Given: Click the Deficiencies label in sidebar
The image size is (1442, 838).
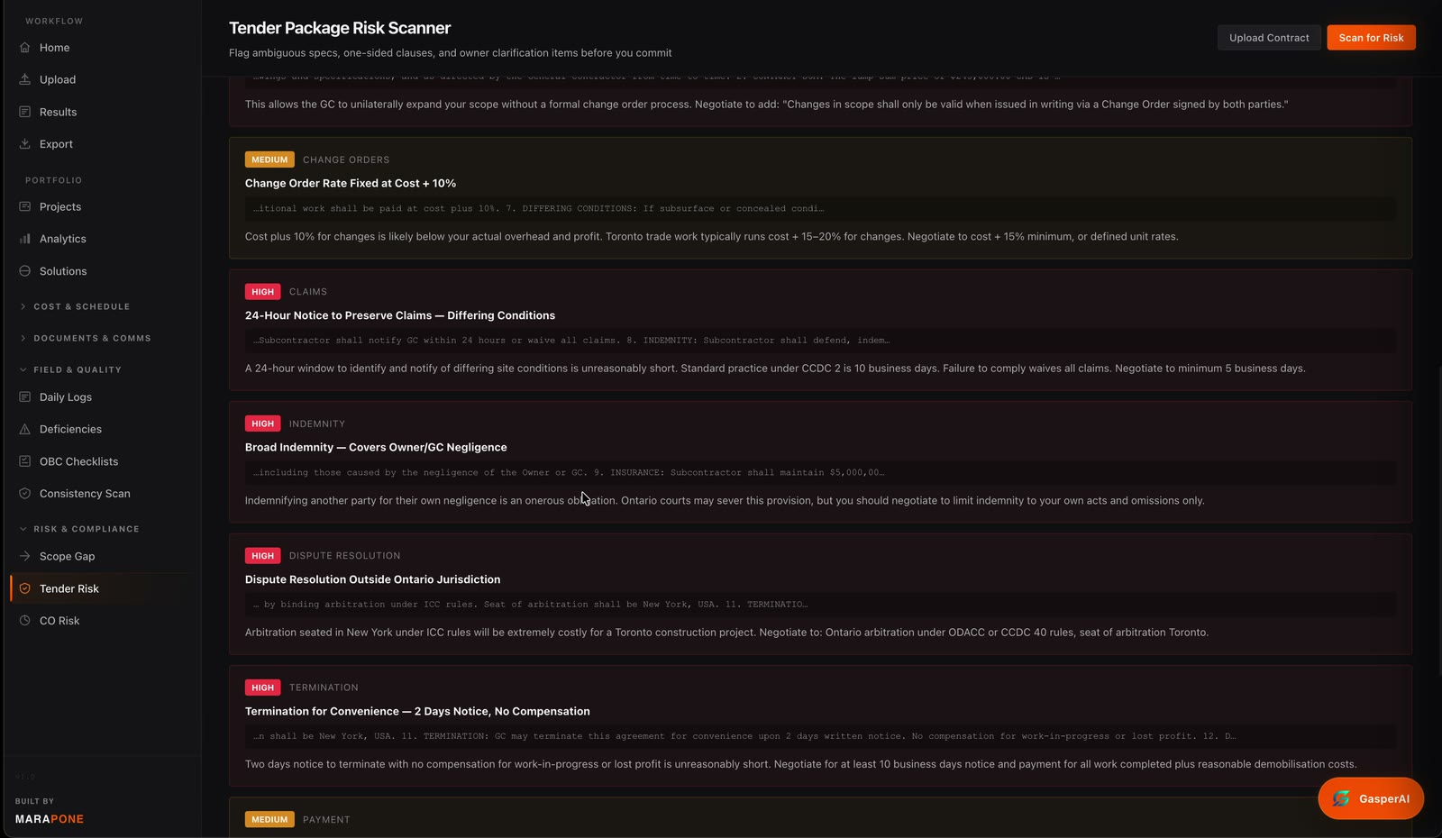Looking at the screenshot, I should (70, 429).
